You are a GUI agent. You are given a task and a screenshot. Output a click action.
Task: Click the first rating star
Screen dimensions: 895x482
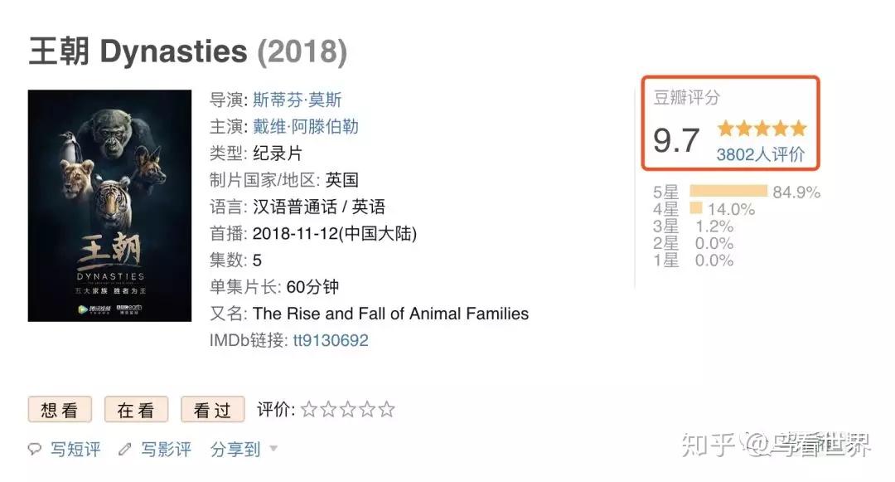309,409
